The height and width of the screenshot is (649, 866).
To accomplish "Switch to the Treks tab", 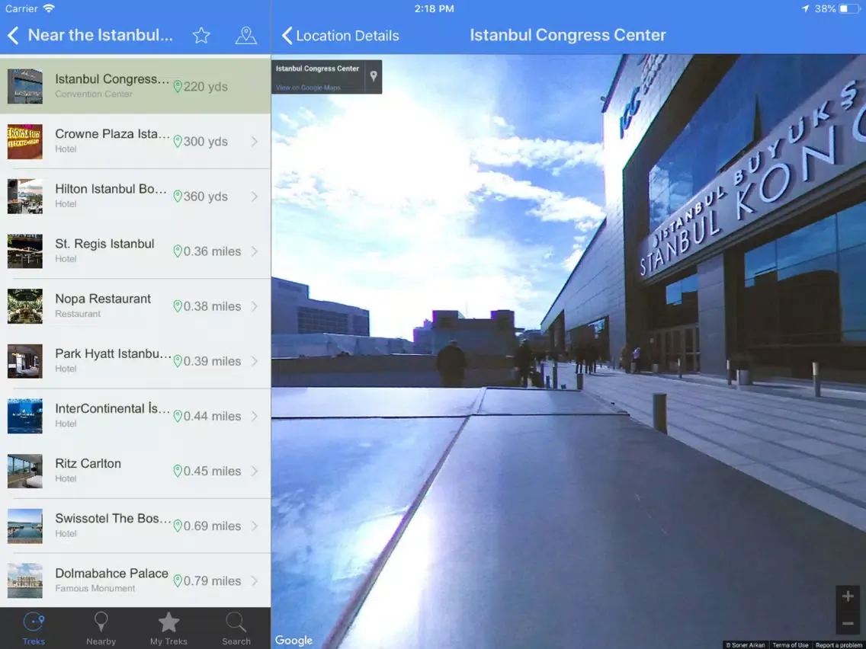I will pyautogui.click(x=34, y=628).
